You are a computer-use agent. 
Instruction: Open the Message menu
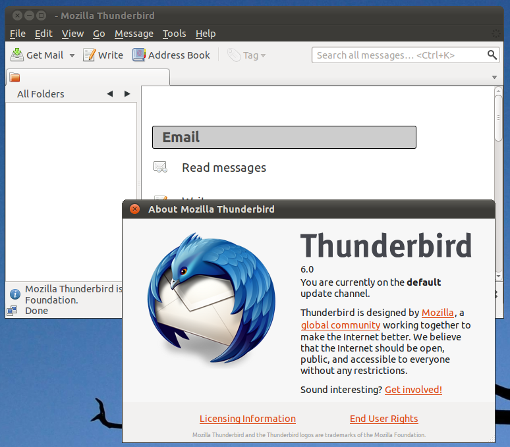point(134,34)
